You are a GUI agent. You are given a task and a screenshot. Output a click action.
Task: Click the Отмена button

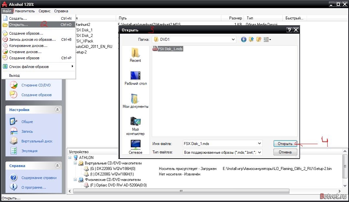coord(285,152)
